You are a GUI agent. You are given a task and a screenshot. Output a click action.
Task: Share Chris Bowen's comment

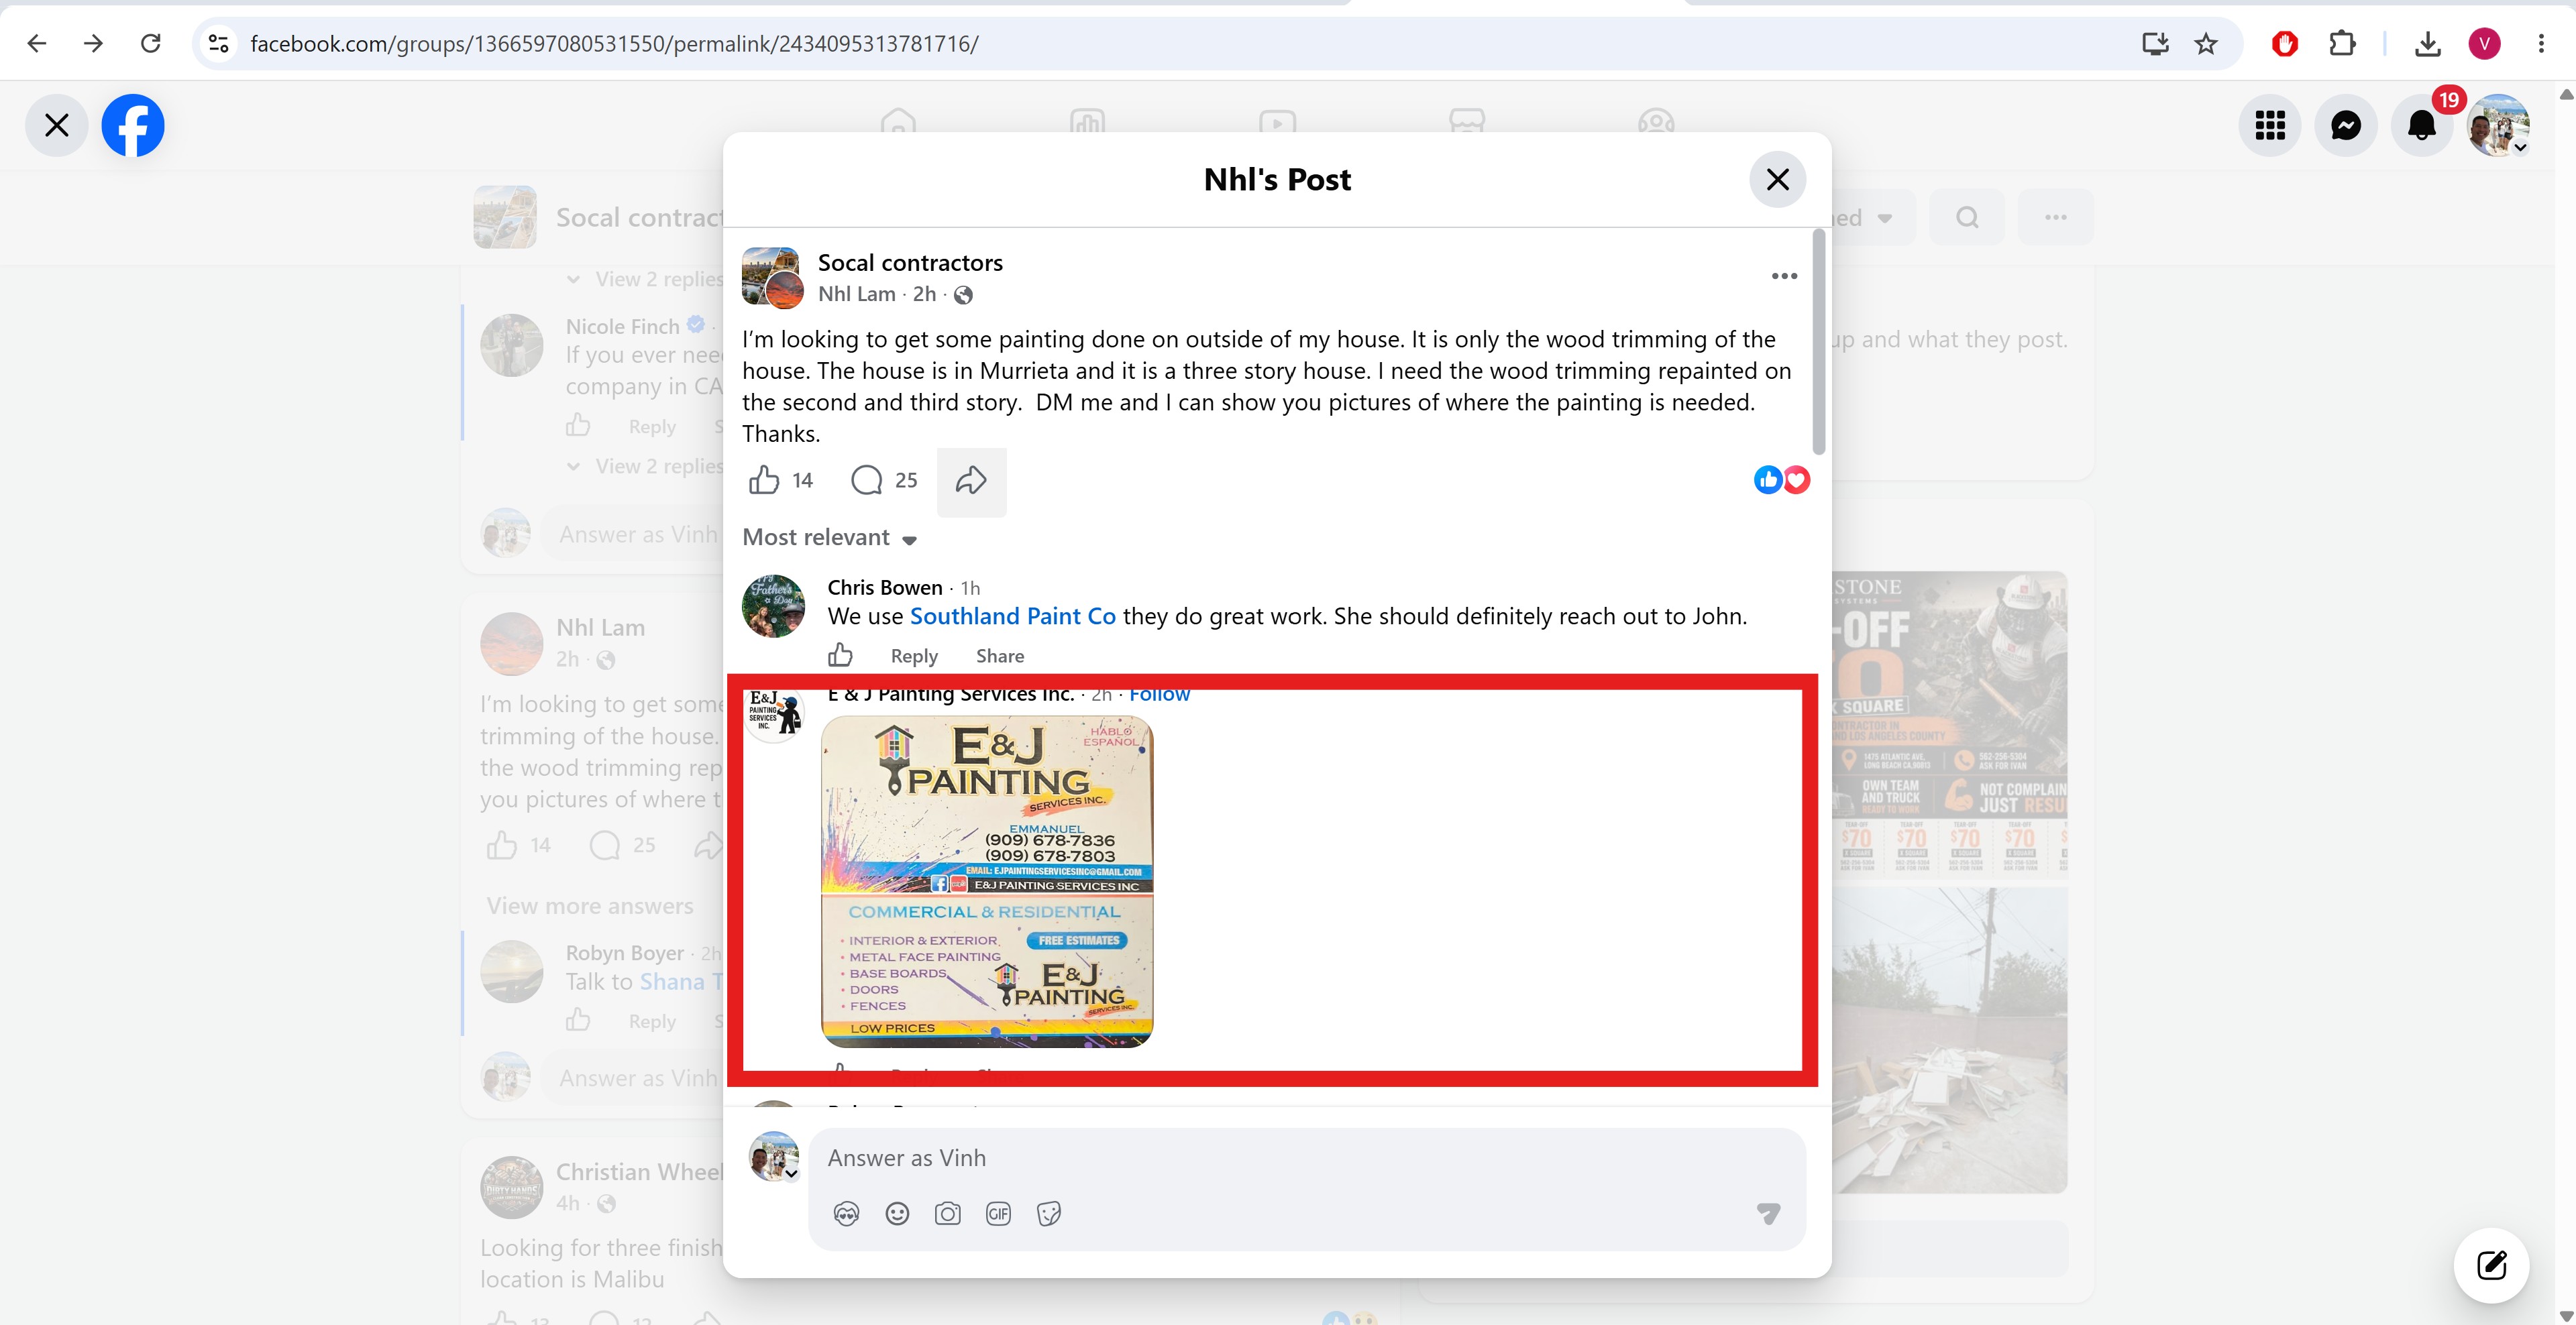pyautogui.click(x=1000, y=656)
